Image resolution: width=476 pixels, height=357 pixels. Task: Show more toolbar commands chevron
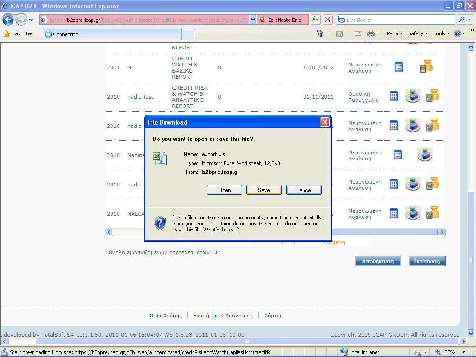[x=472, y=30]
